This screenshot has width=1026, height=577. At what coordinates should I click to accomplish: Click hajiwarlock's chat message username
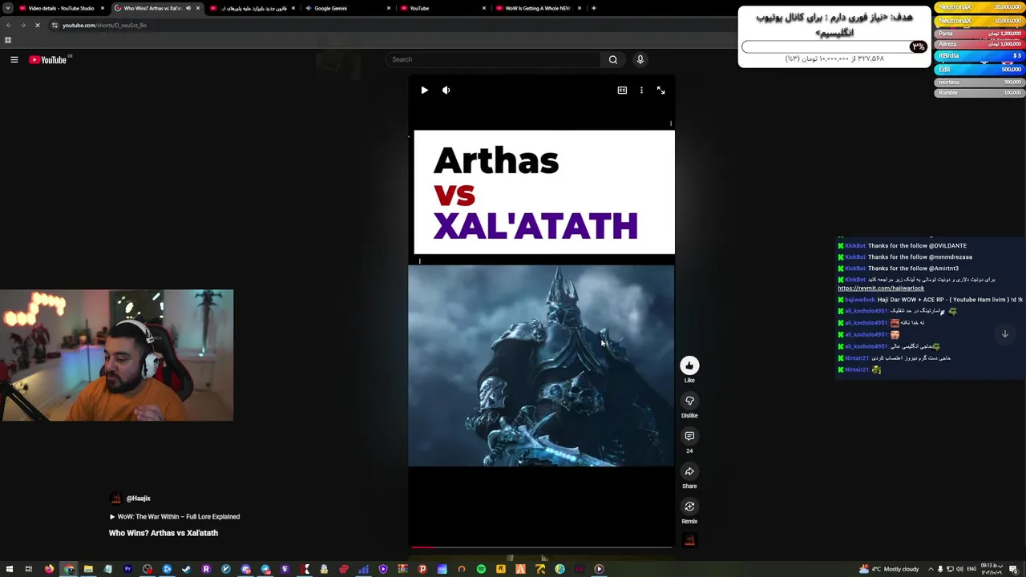(859, 300)
